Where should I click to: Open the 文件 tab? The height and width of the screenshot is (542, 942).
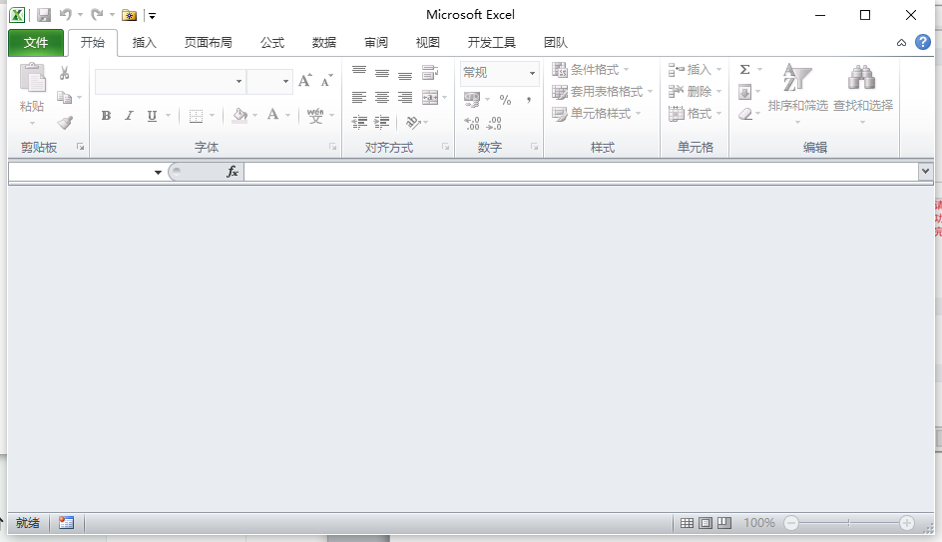click(36, 43)
